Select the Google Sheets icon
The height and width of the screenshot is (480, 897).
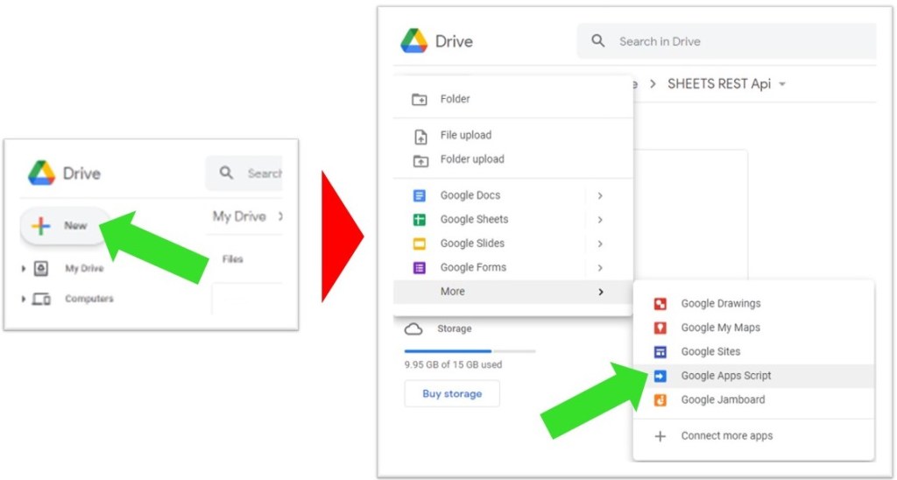coord(420,220)
